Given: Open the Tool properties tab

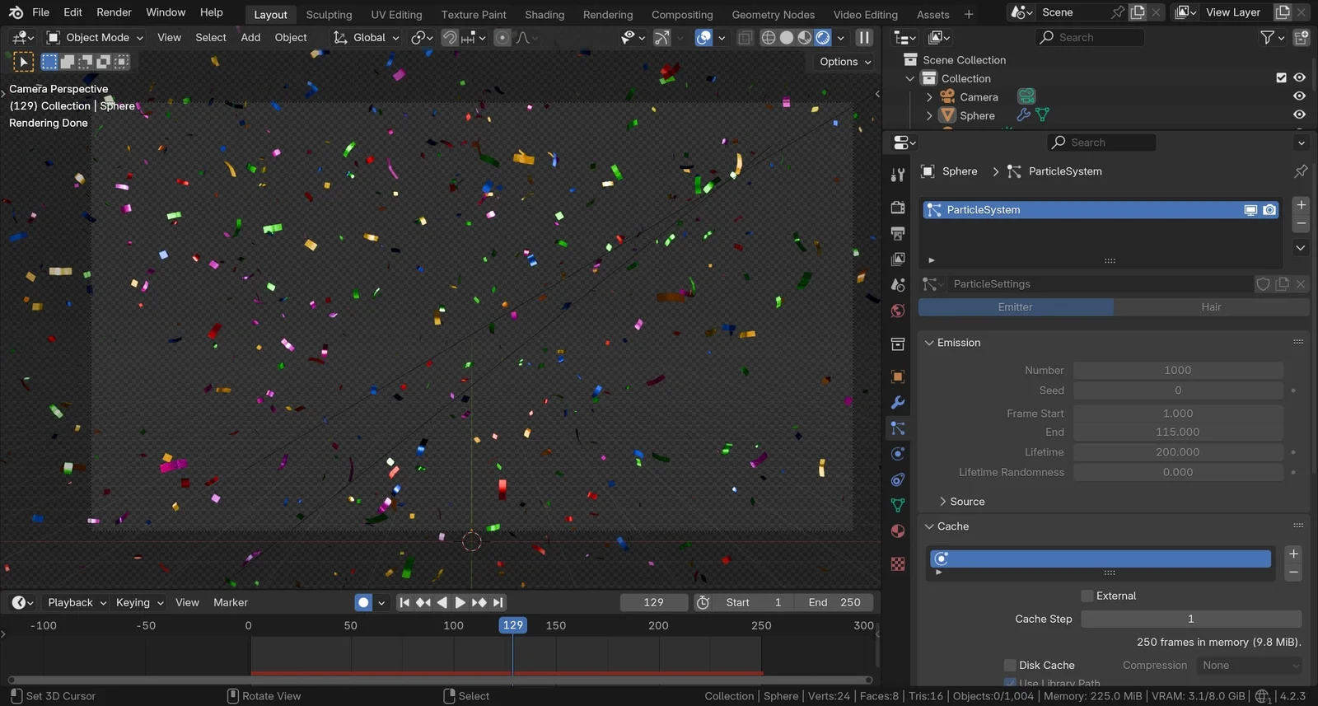Looking at the screenshot, I should tap(898, 175).
